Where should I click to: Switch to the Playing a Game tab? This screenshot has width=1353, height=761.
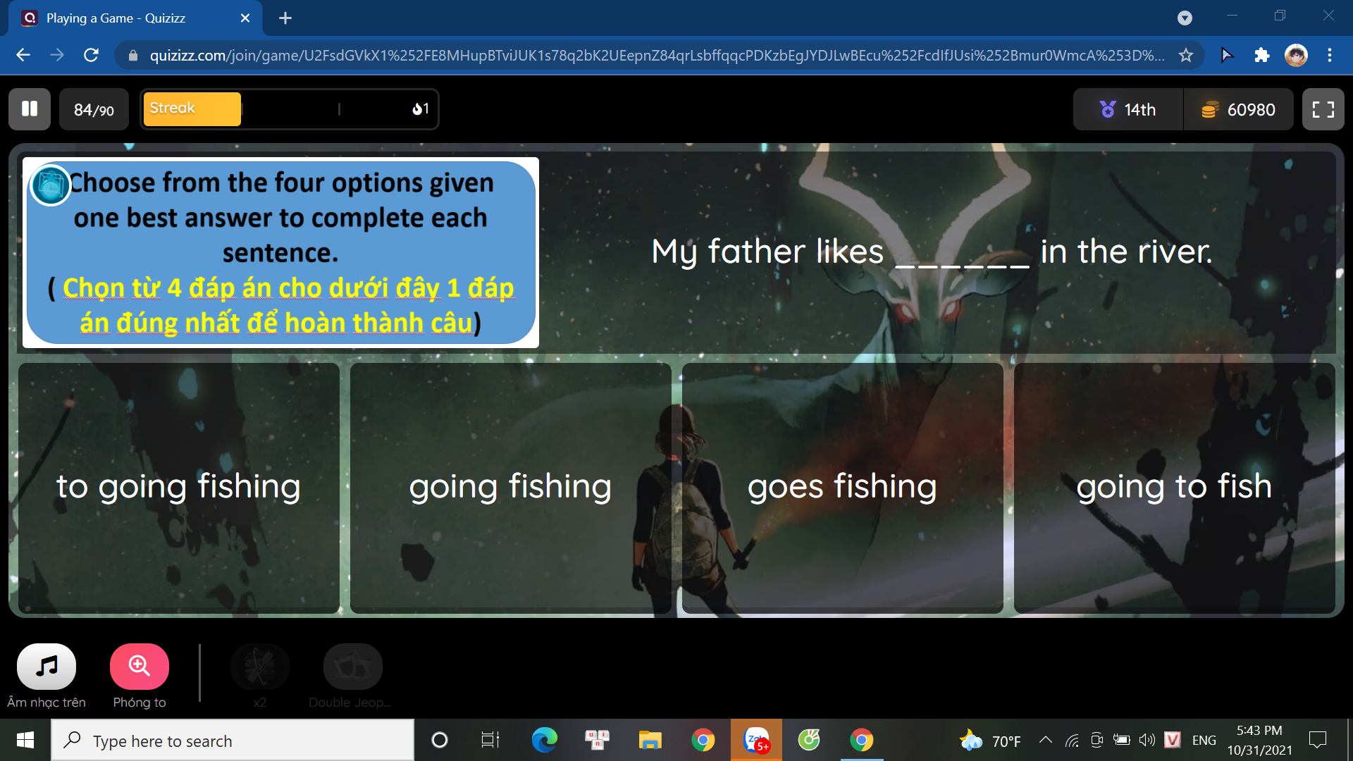coord(116,18)
